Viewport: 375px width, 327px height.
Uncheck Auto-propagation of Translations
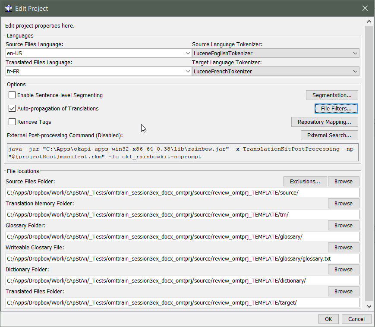pos(12,109)
